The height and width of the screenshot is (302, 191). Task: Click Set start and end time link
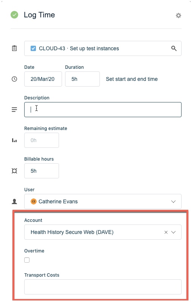(132, 79)
